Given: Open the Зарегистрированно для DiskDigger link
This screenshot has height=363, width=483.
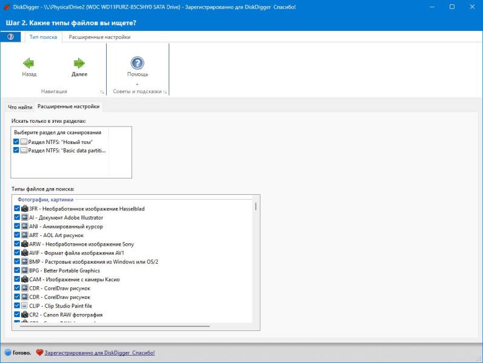Looking at the screenshot, I should coord(99,352).
